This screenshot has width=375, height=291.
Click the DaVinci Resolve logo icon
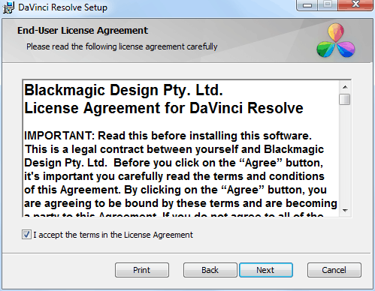coord(336,40)
